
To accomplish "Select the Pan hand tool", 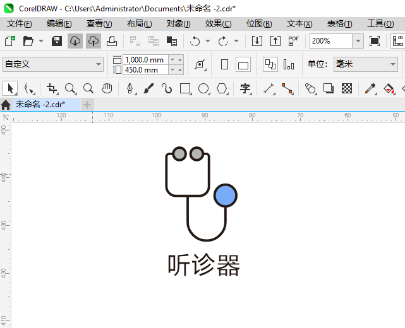I will [x=107, y=88].
